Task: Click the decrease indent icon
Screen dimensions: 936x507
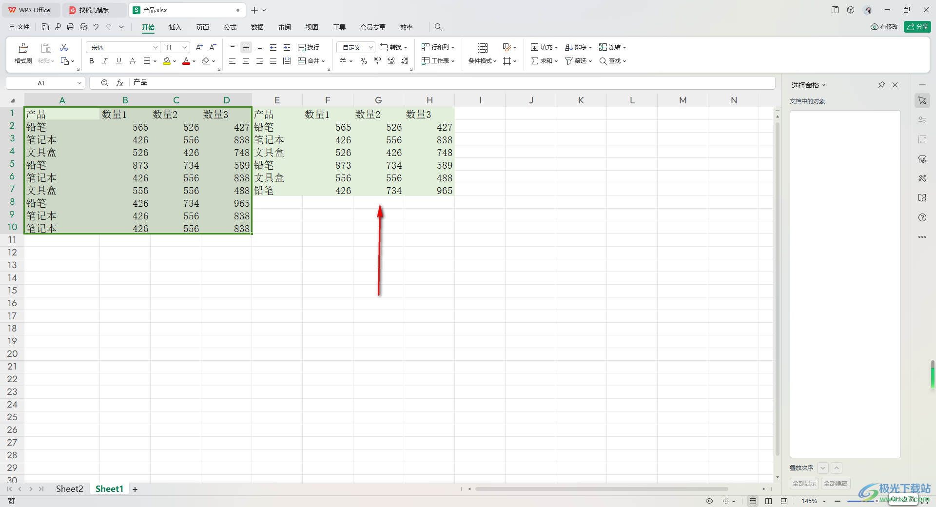Action: tap(273, 47)
